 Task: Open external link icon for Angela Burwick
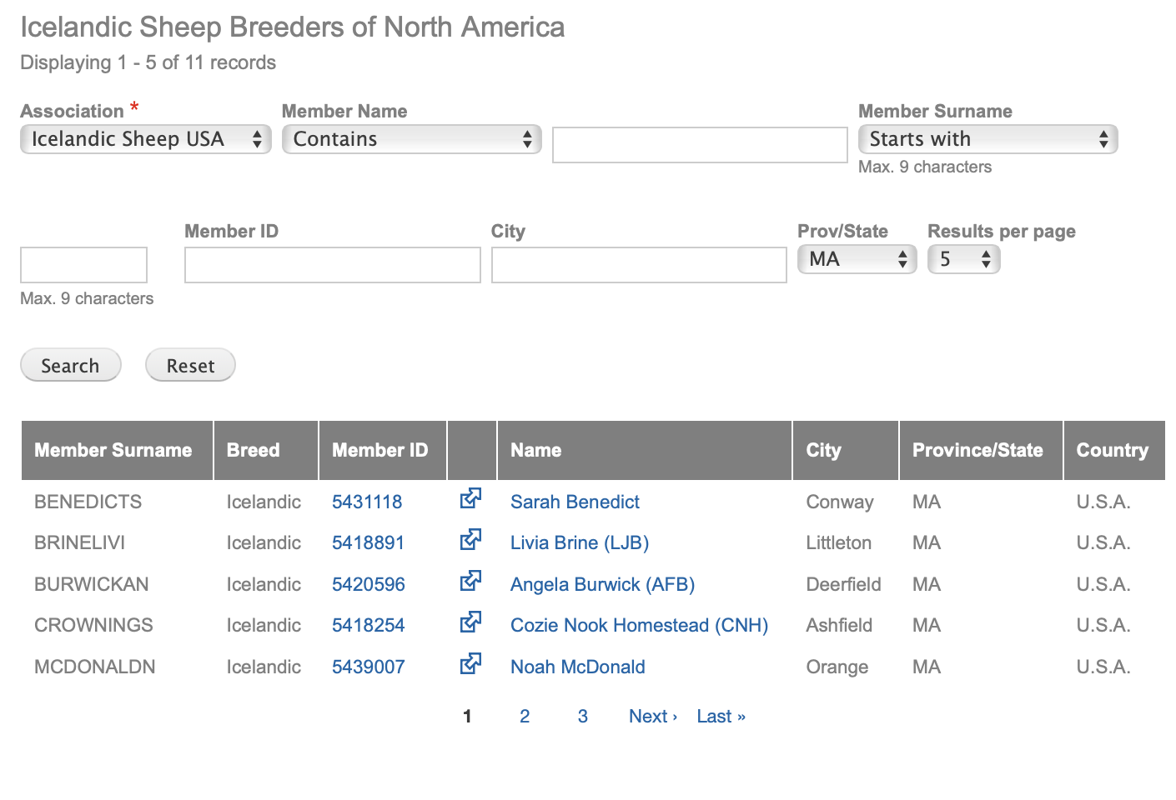[x=471, y=581]
